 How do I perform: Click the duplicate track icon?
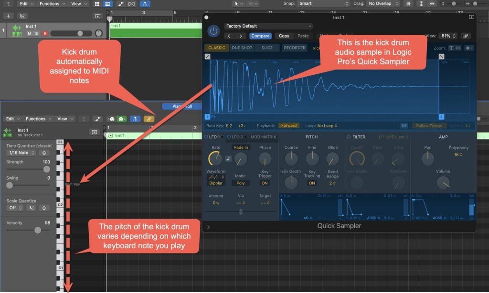[x=22, y=16]
